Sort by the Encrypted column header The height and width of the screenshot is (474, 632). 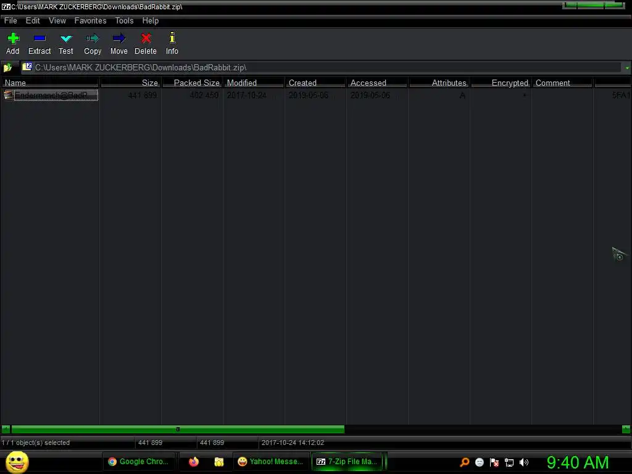[501, 83]
